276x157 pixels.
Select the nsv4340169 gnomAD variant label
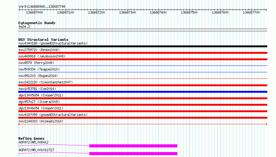(53, 43)
